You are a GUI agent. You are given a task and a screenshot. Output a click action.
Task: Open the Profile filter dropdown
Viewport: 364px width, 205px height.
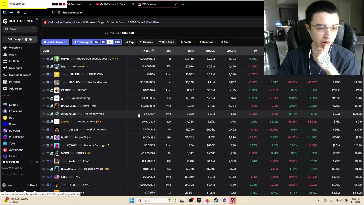coord(187,42)
